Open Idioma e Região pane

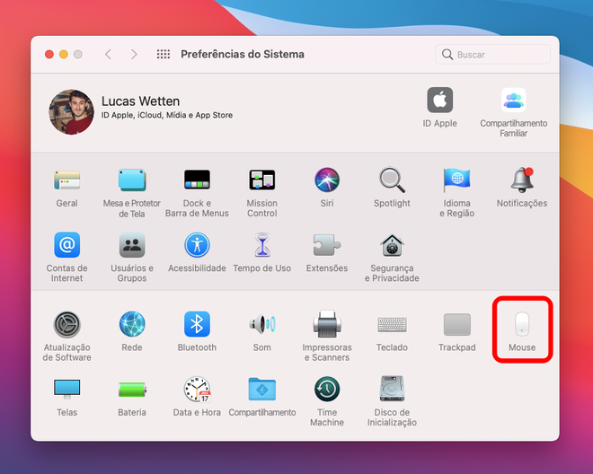456,180
